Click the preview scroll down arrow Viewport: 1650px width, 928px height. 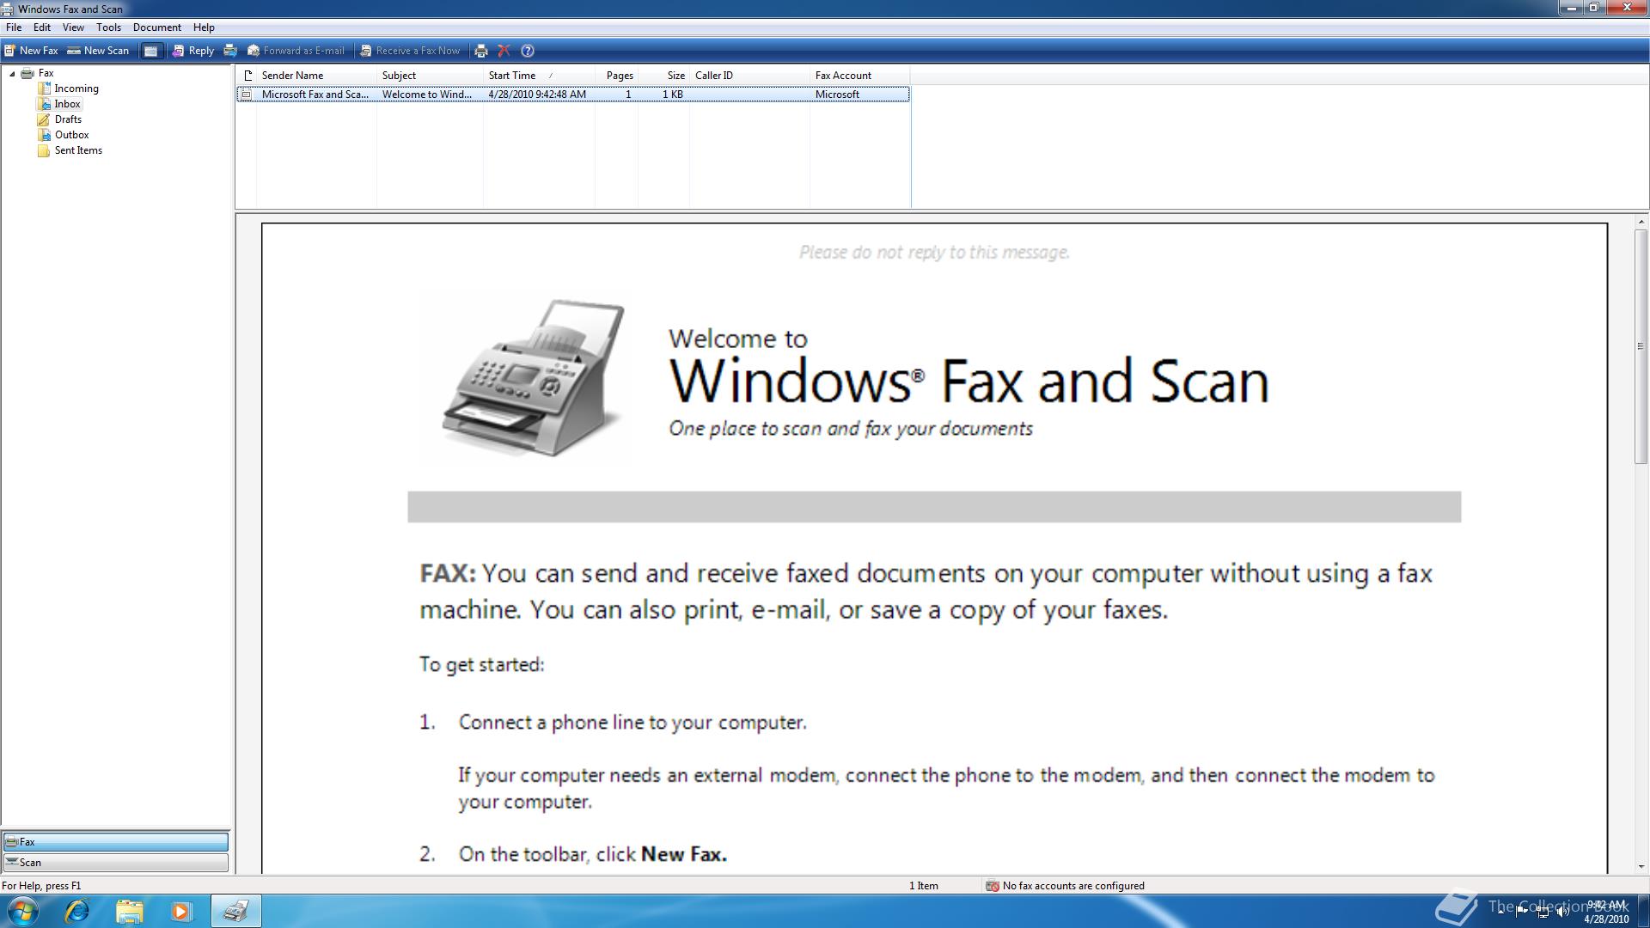tap(1641, 866)
